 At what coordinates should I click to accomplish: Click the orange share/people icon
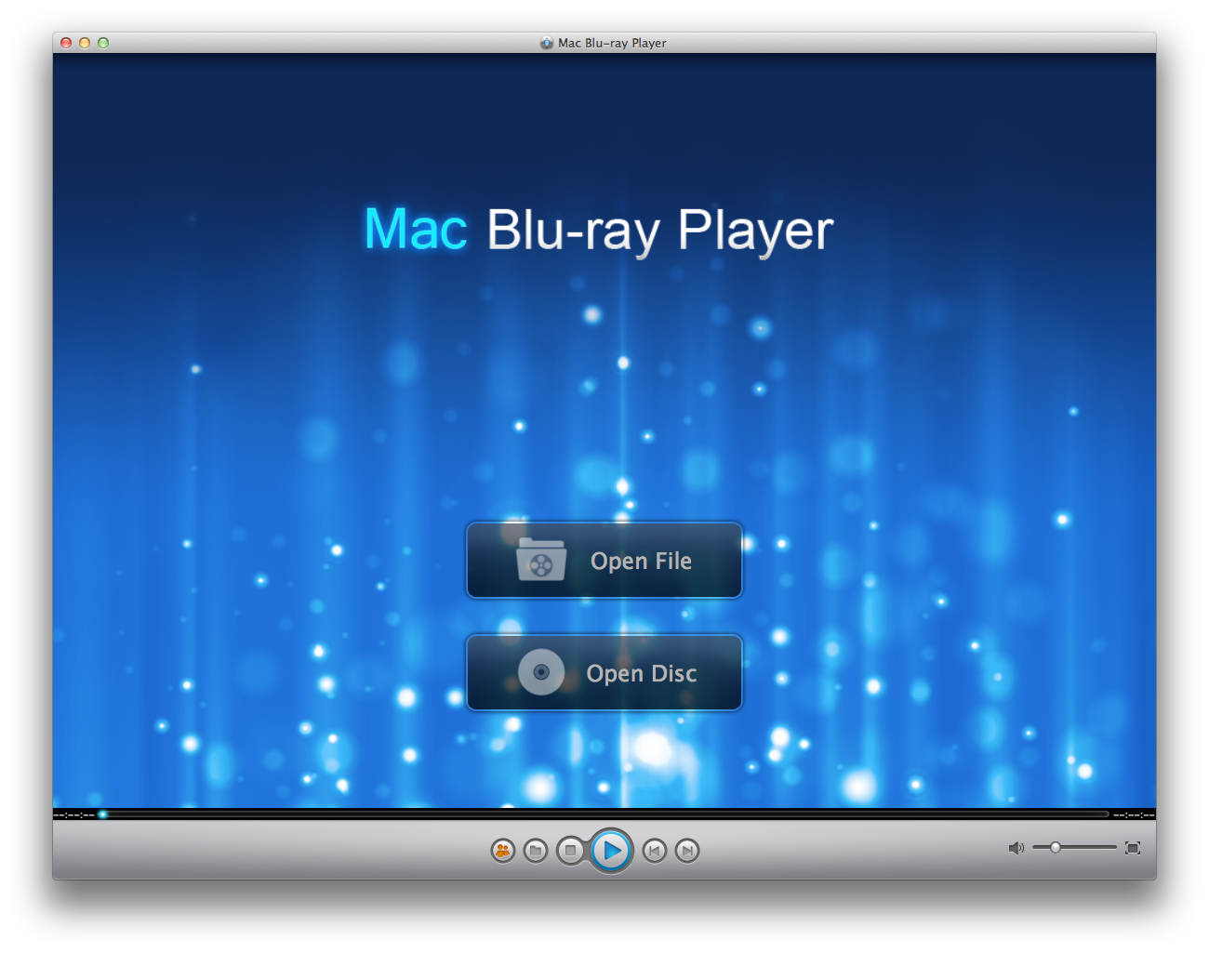503,850
